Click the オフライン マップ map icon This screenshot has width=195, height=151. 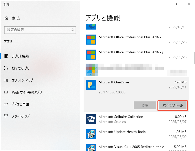(6, 80)
